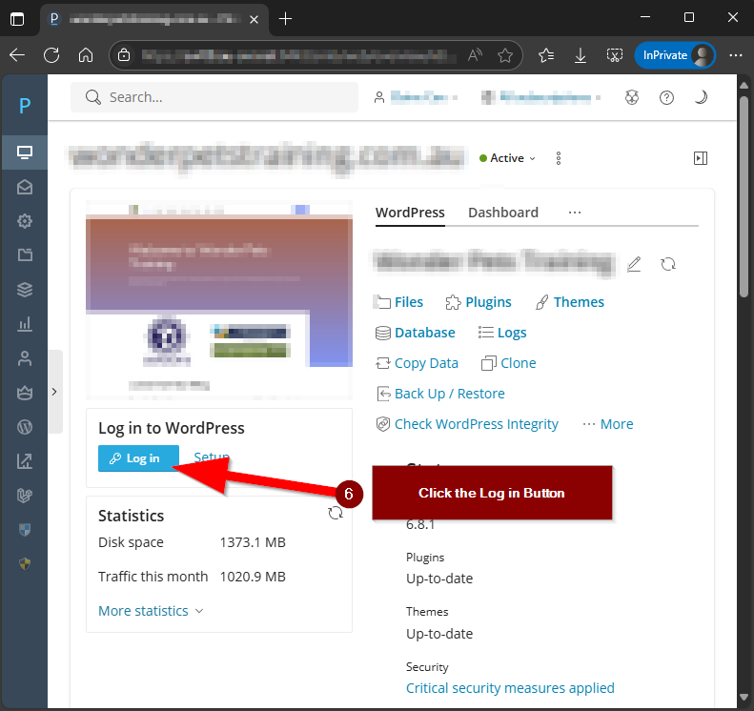Screen dimensions: 754x711
Task: Open the Statistics bar chart sidebar icon
Action: click(x=25, y=324)
